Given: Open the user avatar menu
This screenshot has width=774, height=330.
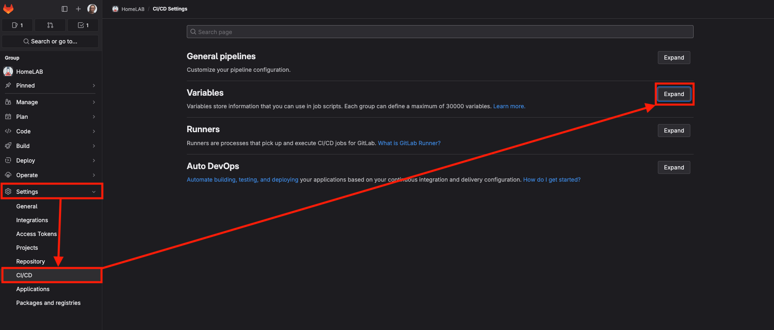Looking at the screenshot, I should 92,9.
